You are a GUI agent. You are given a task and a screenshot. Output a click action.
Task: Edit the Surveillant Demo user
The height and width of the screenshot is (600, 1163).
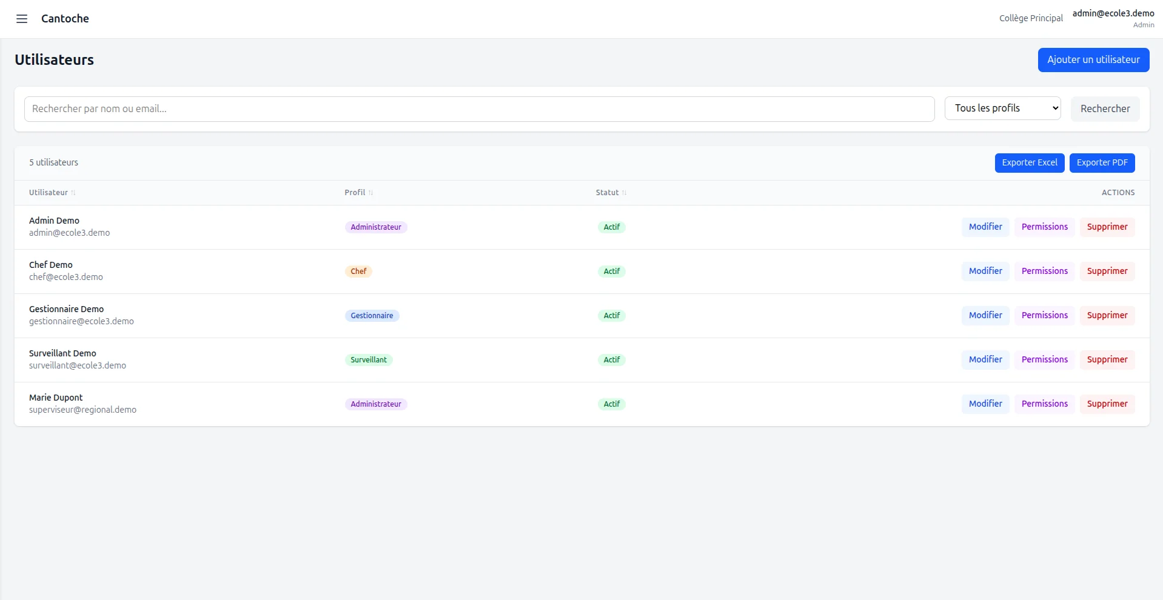(985, 360)
